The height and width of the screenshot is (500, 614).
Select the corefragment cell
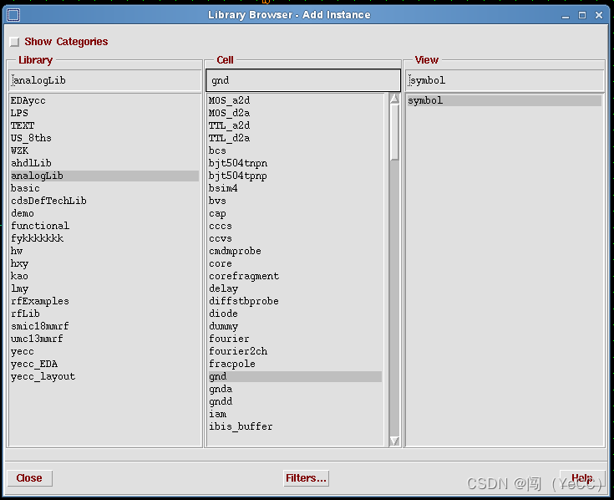pyautogui.click(x=244, y=276)
